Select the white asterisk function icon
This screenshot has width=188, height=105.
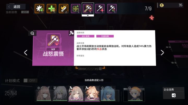point(39,9)
